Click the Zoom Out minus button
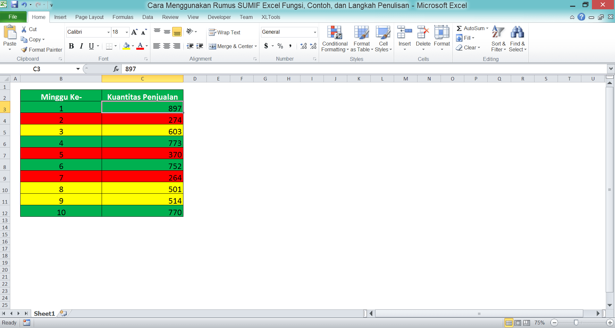Screen dimensions: 615x328 click(554, 323)
